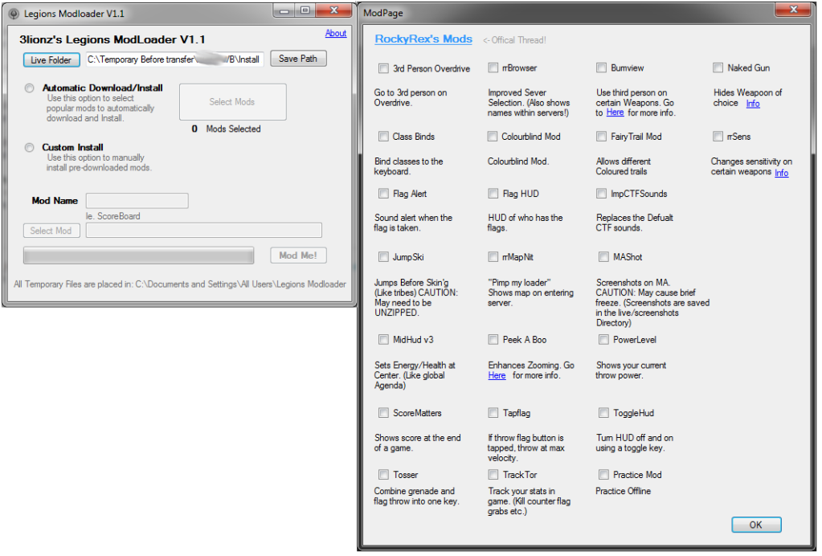This screenshot has width=822, height=556.
Task: Click the 'Shows score at the end of a game.' text
Action: [418, 444]
